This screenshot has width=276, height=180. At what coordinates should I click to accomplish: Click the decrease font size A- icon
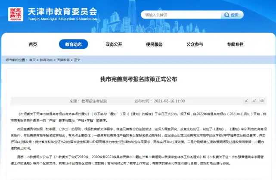(246, 101)
